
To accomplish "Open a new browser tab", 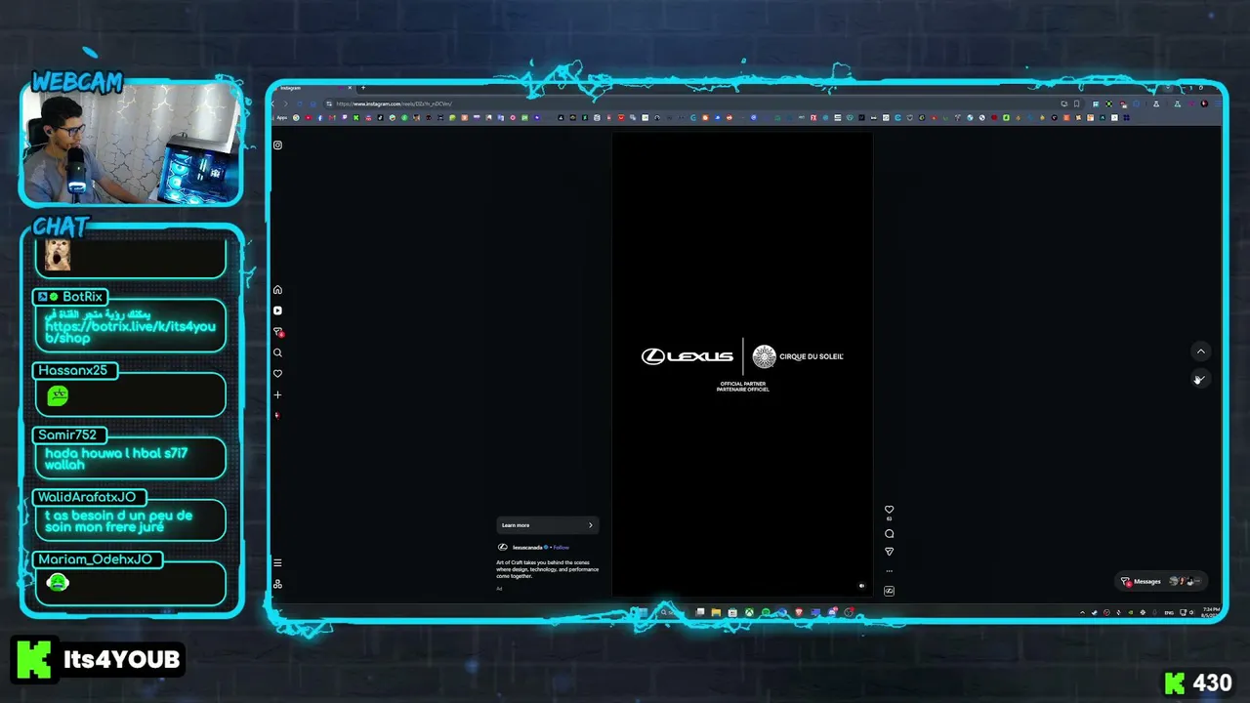I will pyautogui.click(x=363, y=88).
